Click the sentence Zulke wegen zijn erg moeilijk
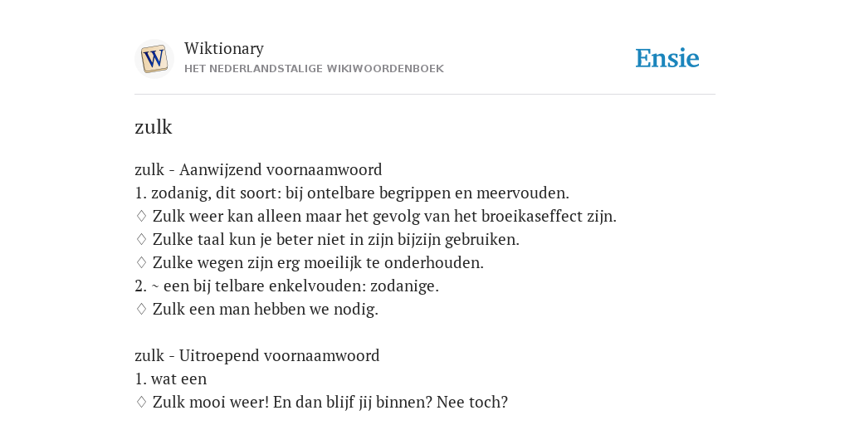Screen dimensions: 850x425 click(318, 263)
